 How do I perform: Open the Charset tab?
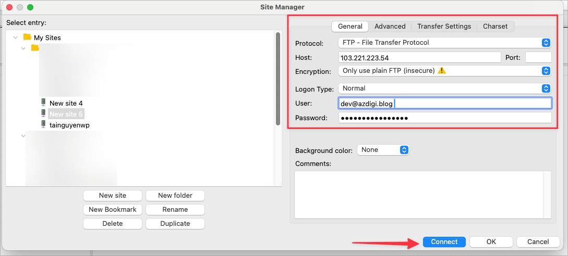point(495,27)
